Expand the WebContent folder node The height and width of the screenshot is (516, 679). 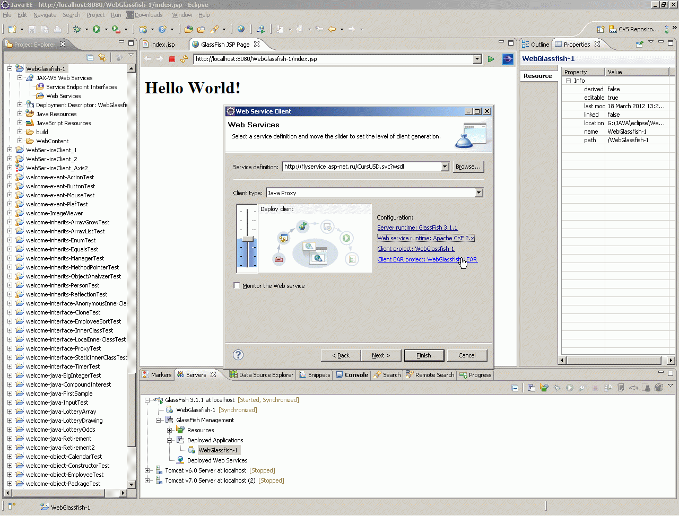(20, 141)
